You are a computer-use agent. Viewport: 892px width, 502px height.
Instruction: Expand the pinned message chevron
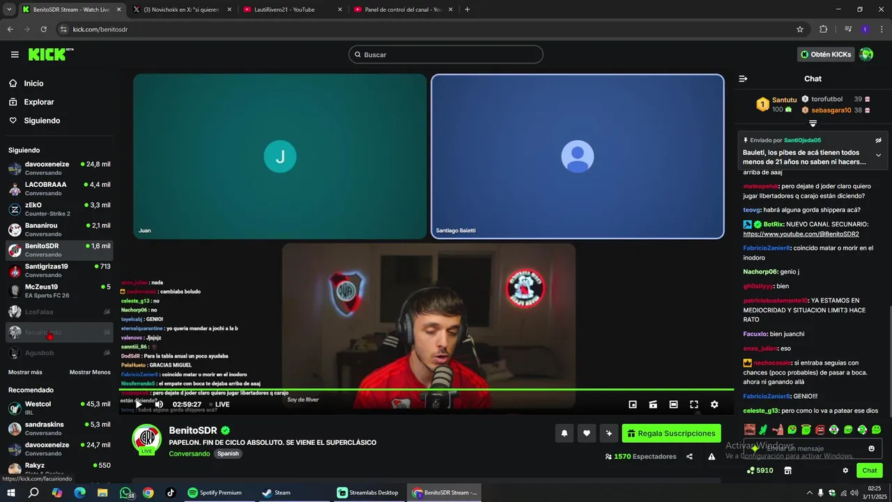[x=878, y=155]
